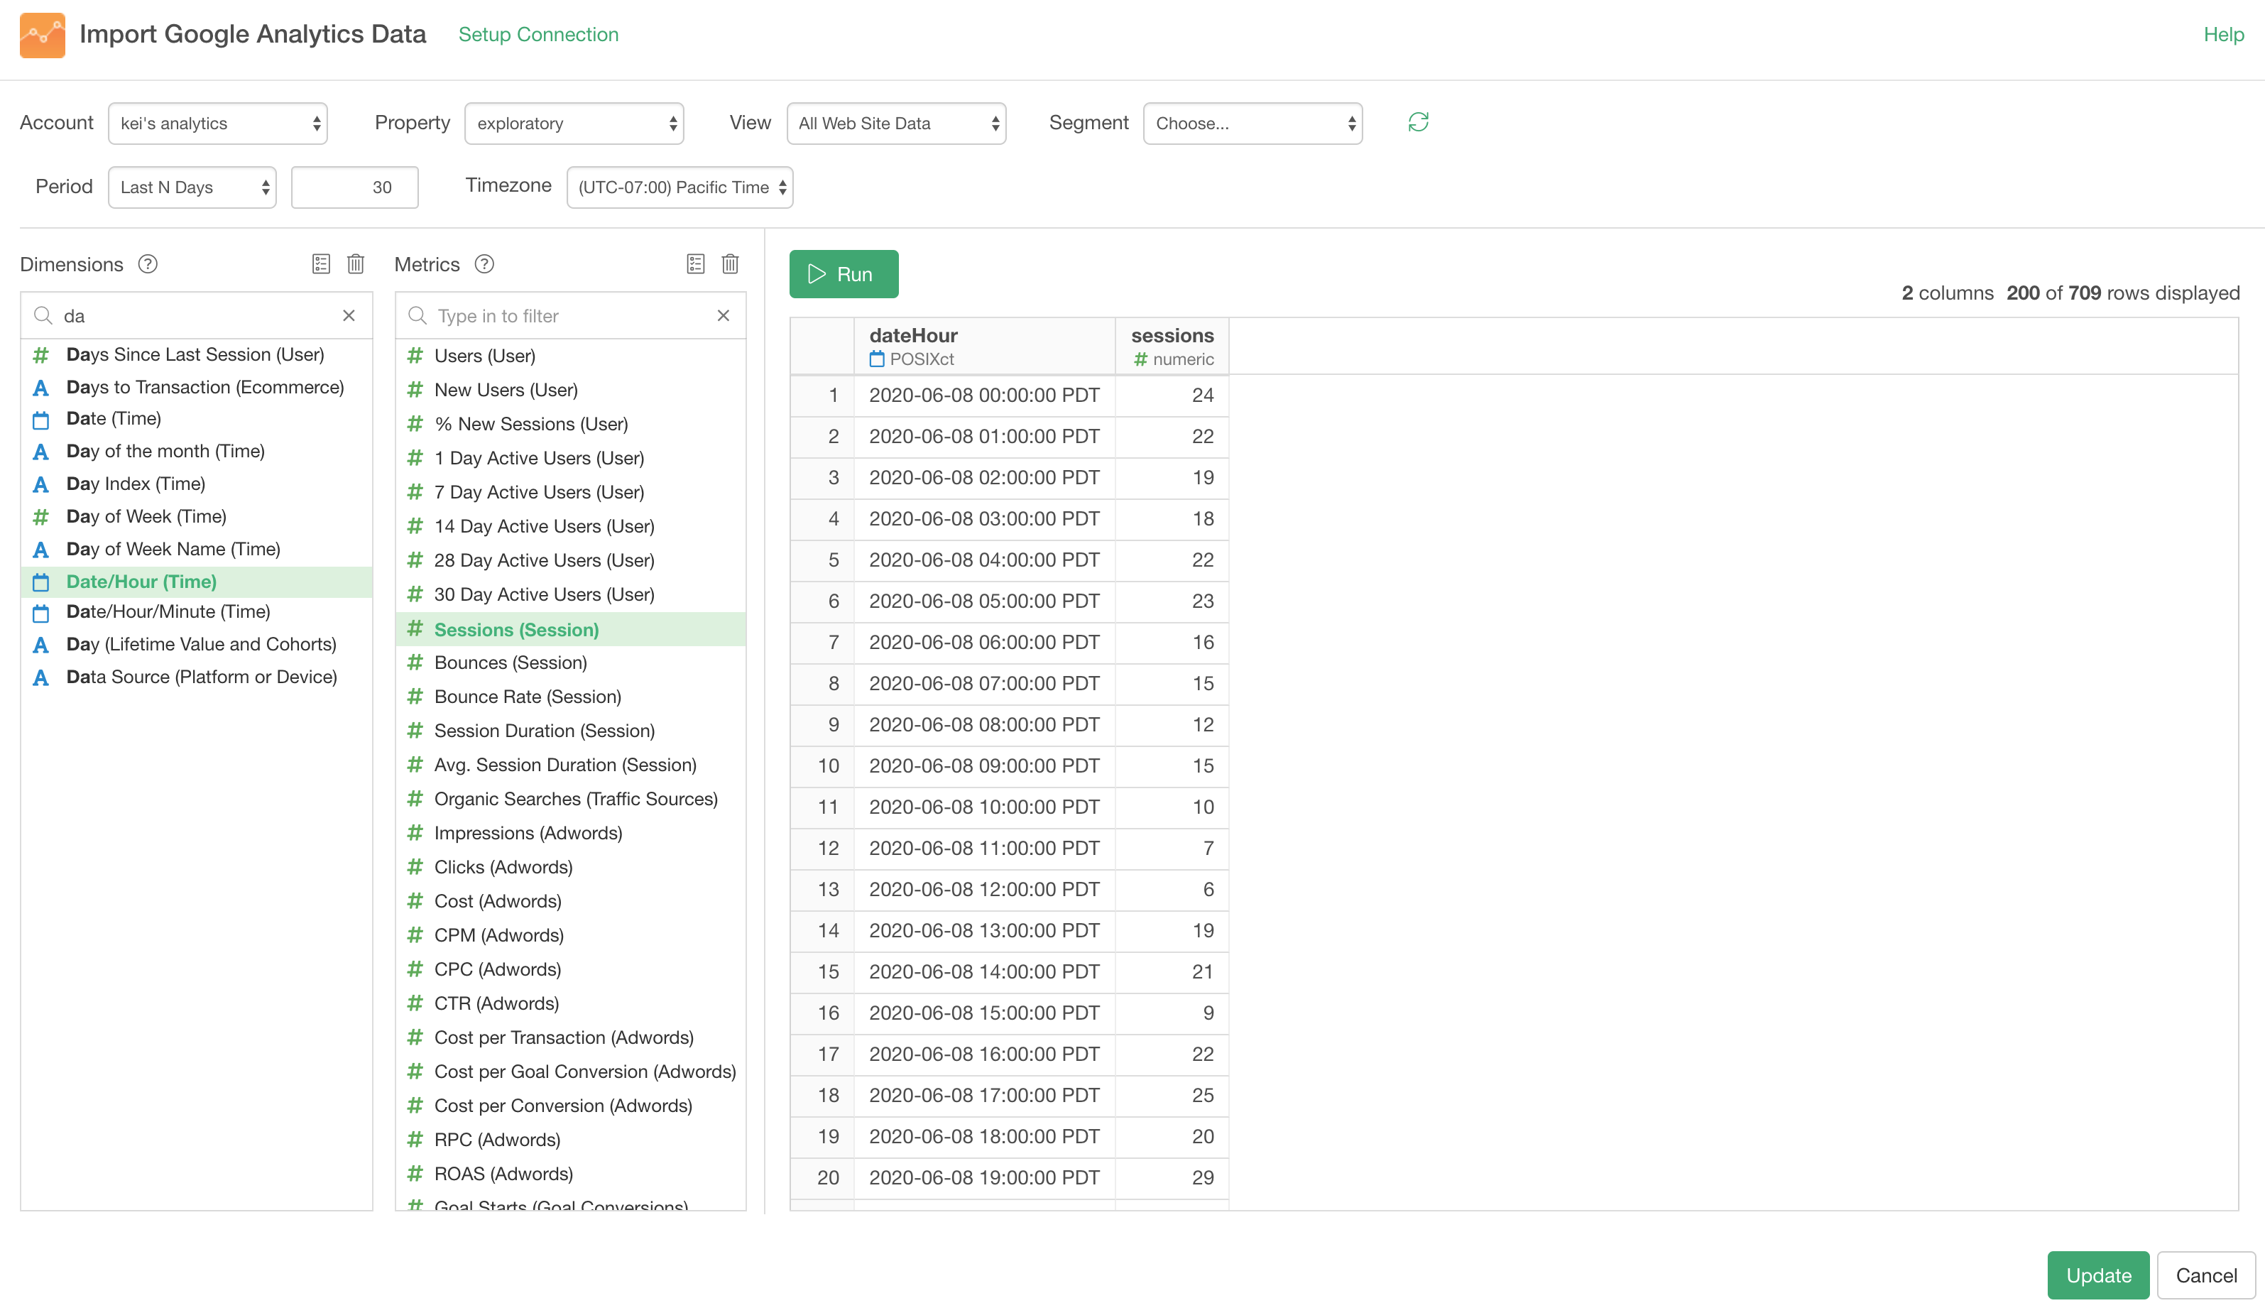Select Day (Lifetime Value and Cohorts) dimension
Viewport: 2265px width, 1308px height.
pos(197,644)
